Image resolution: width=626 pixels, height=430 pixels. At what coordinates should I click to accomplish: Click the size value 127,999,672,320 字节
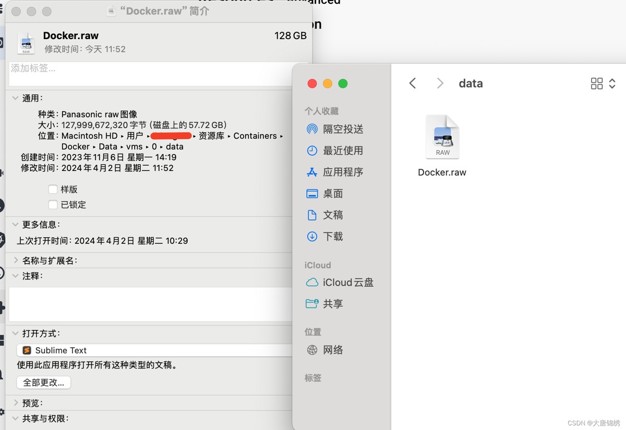tap(105, 125)
